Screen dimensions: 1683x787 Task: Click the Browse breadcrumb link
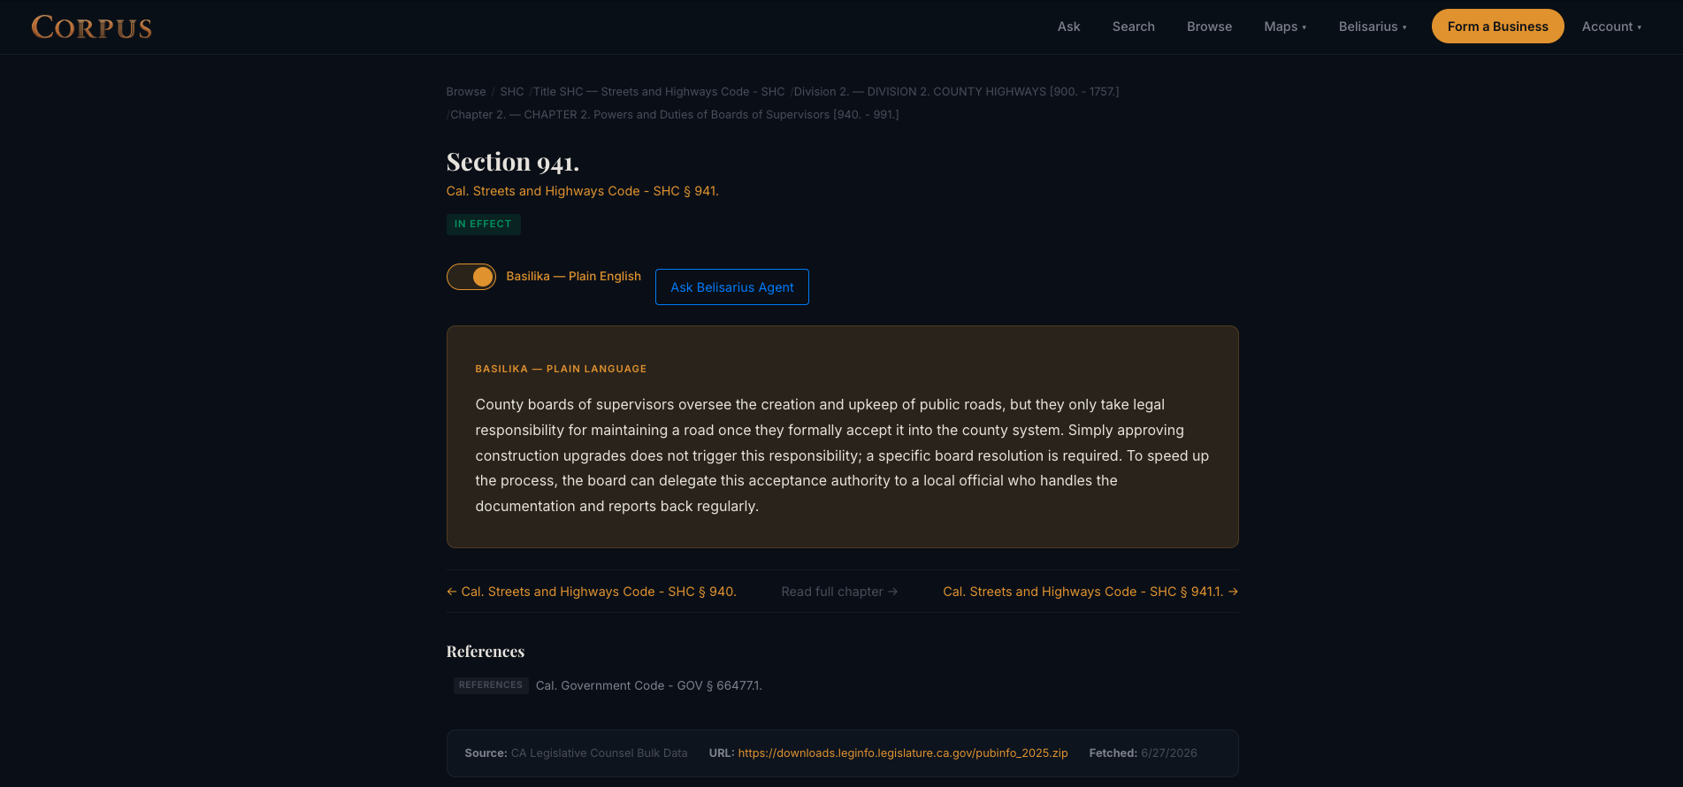pyautogui.click(x=466, y=92)
